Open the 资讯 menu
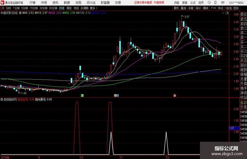This screenshot has height=159, width=247. pos(55,3)
